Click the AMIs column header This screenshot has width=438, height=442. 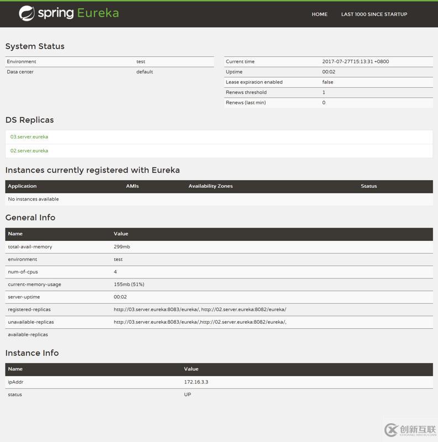[x=133, y=186]
